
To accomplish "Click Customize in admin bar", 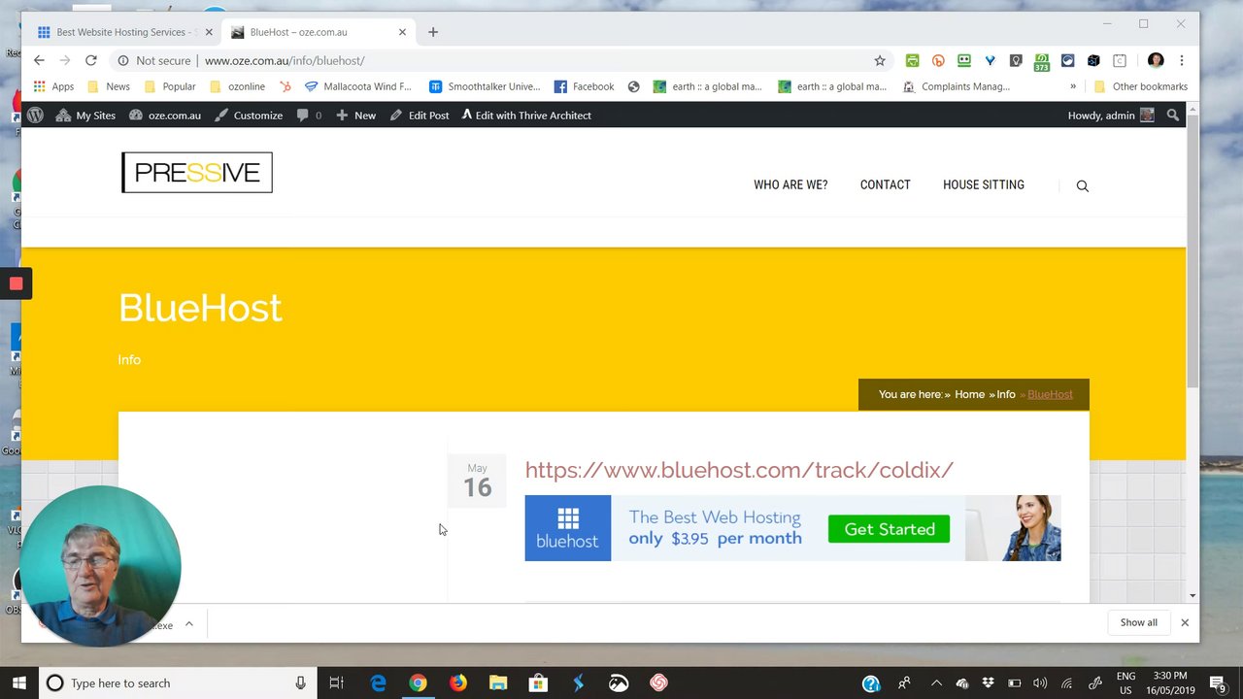I will (249, 115).
